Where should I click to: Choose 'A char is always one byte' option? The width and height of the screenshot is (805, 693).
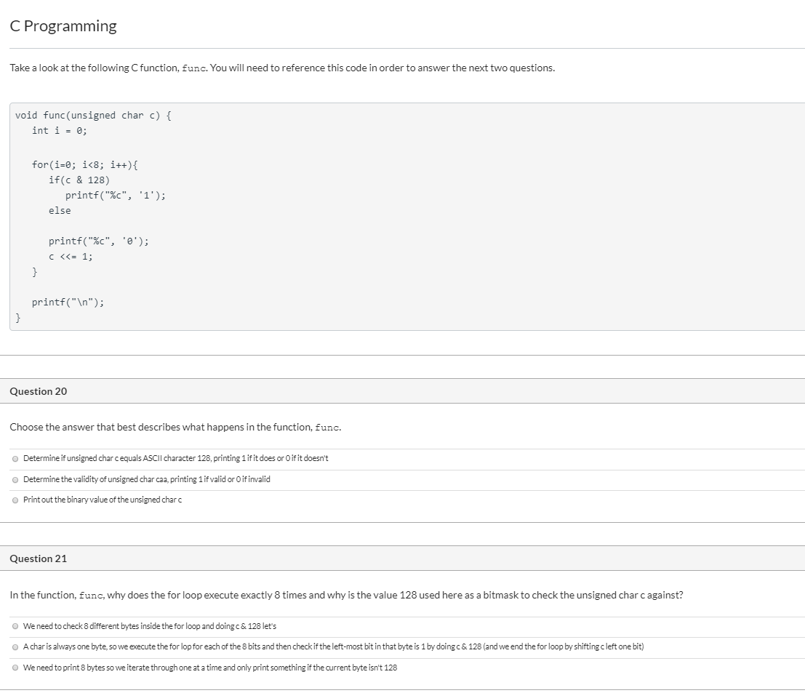[x=15, y=646]
